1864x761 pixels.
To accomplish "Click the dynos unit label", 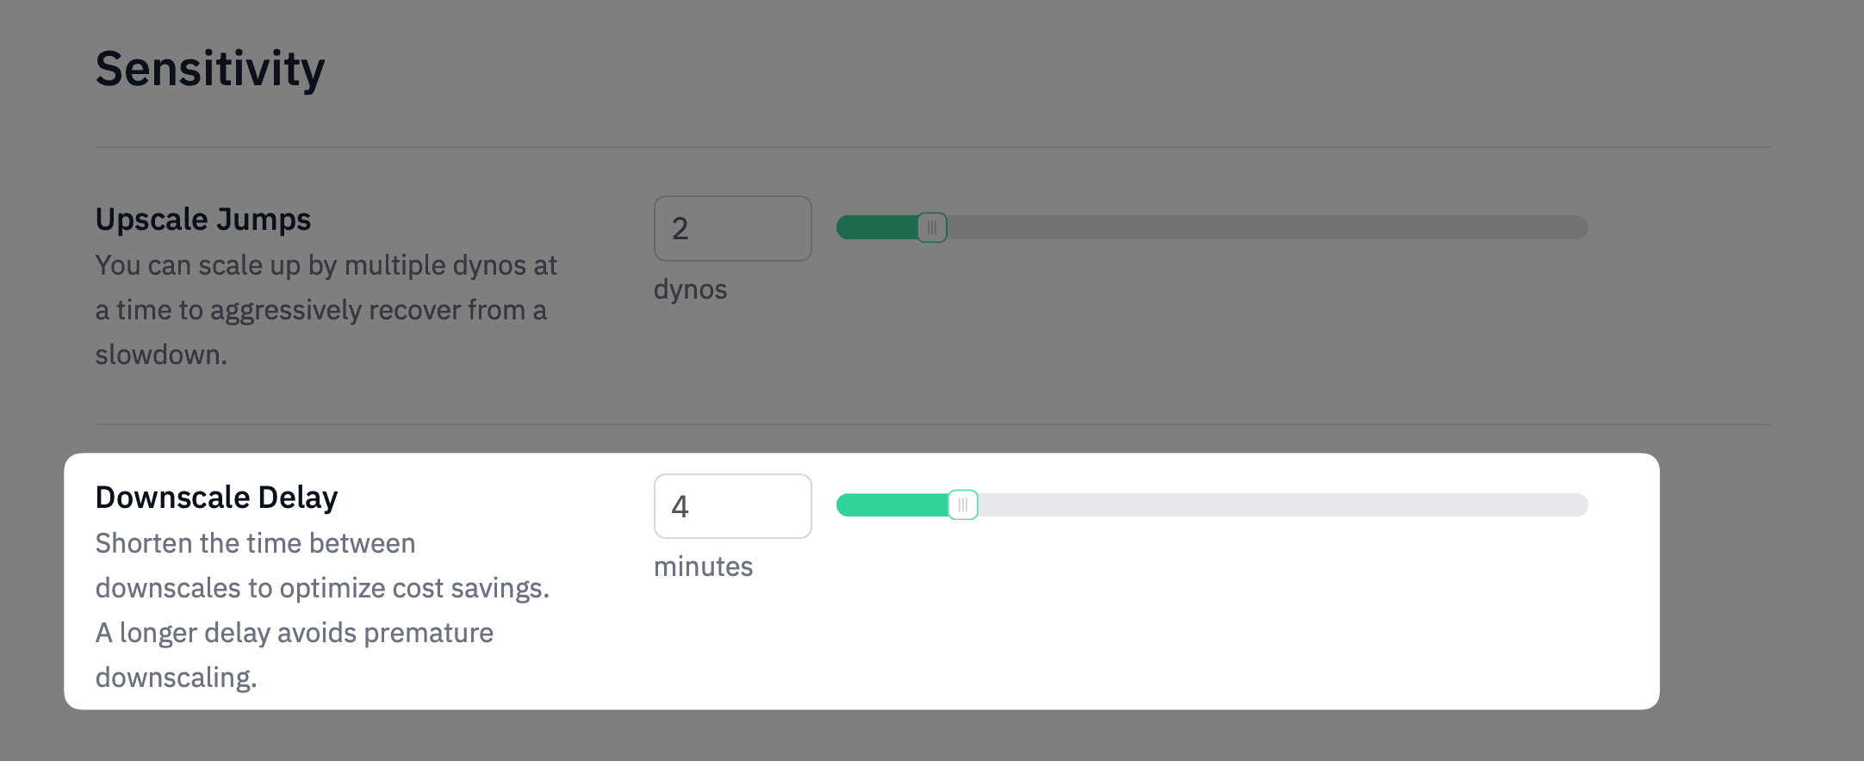I will [689, 290].
